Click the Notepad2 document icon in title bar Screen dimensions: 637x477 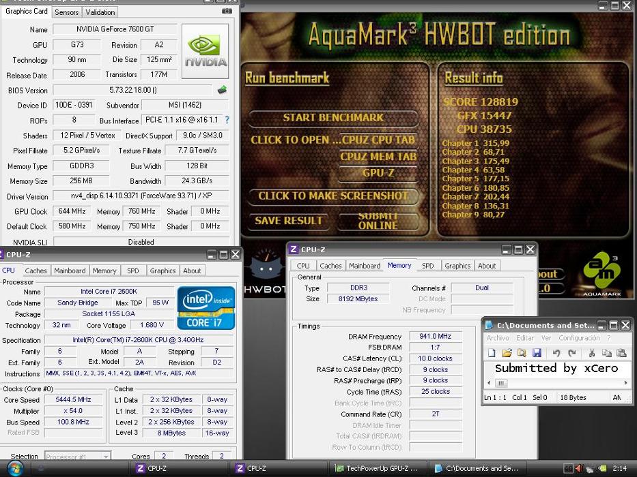pos(489,325)
